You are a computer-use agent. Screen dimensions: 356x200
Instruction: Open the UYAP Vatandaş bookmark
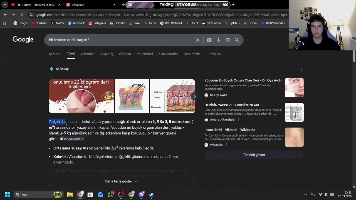pyautogui.click(x=273, y=23)
